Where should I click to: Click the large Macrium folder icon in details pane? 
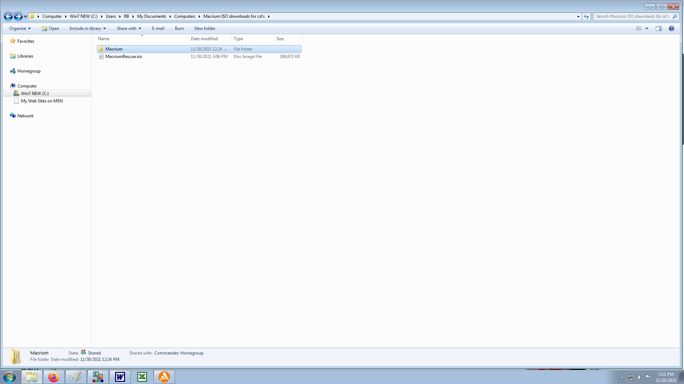(16, 357)
